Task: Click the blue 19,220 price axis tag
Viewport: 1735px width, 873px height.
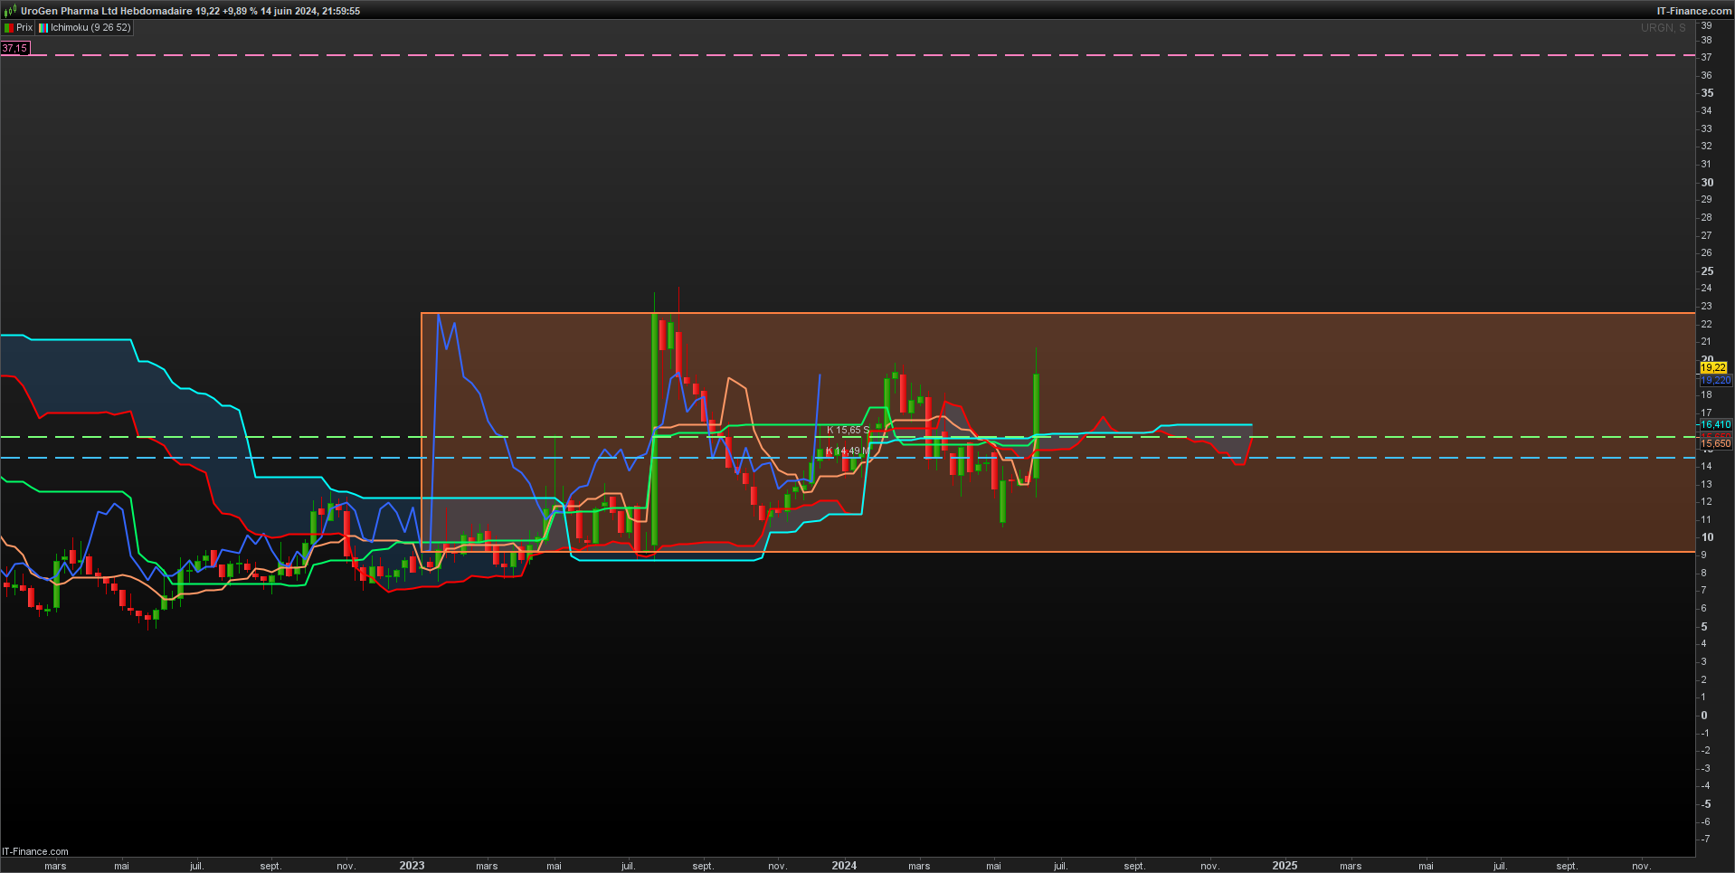Action: point(1716,381)
